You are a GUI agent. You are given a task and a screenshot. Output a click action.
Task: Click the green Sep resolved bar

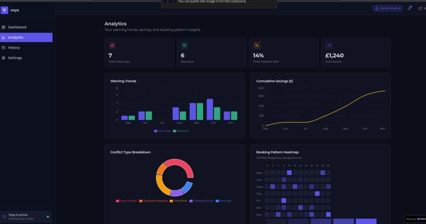pos(200,111)
